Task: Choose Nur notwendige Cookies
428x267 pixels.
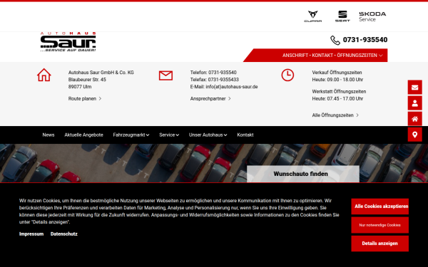Action: coord(379,225)
